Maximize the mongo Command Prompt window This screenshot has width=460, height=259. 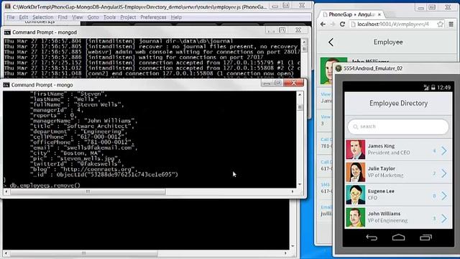[277, 83]
